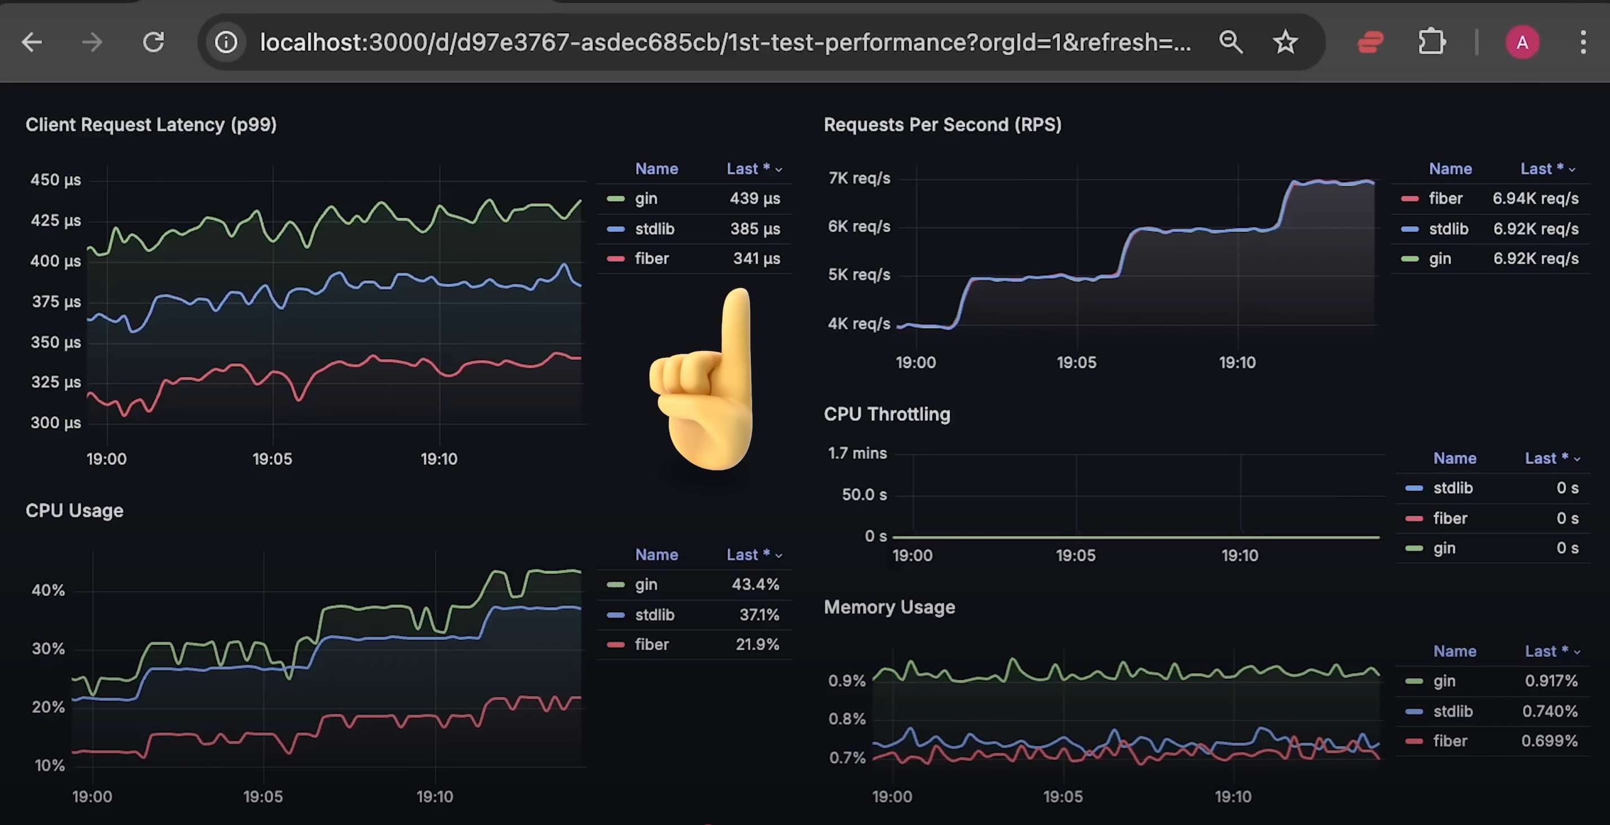
Task: Click the Memory Usage panel title
Action: tap(888, 608)
